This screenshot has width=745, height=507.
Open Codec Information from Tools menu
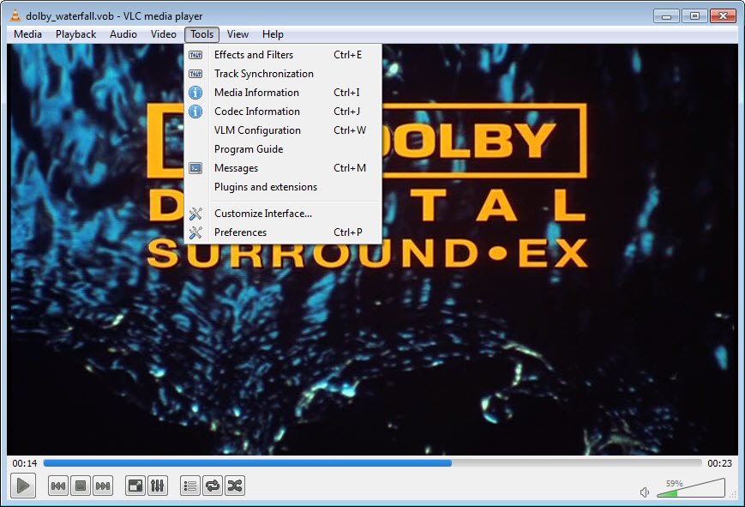[283, 112]
